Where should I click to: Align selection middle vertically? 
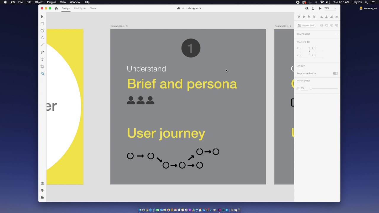pos(304,17)
